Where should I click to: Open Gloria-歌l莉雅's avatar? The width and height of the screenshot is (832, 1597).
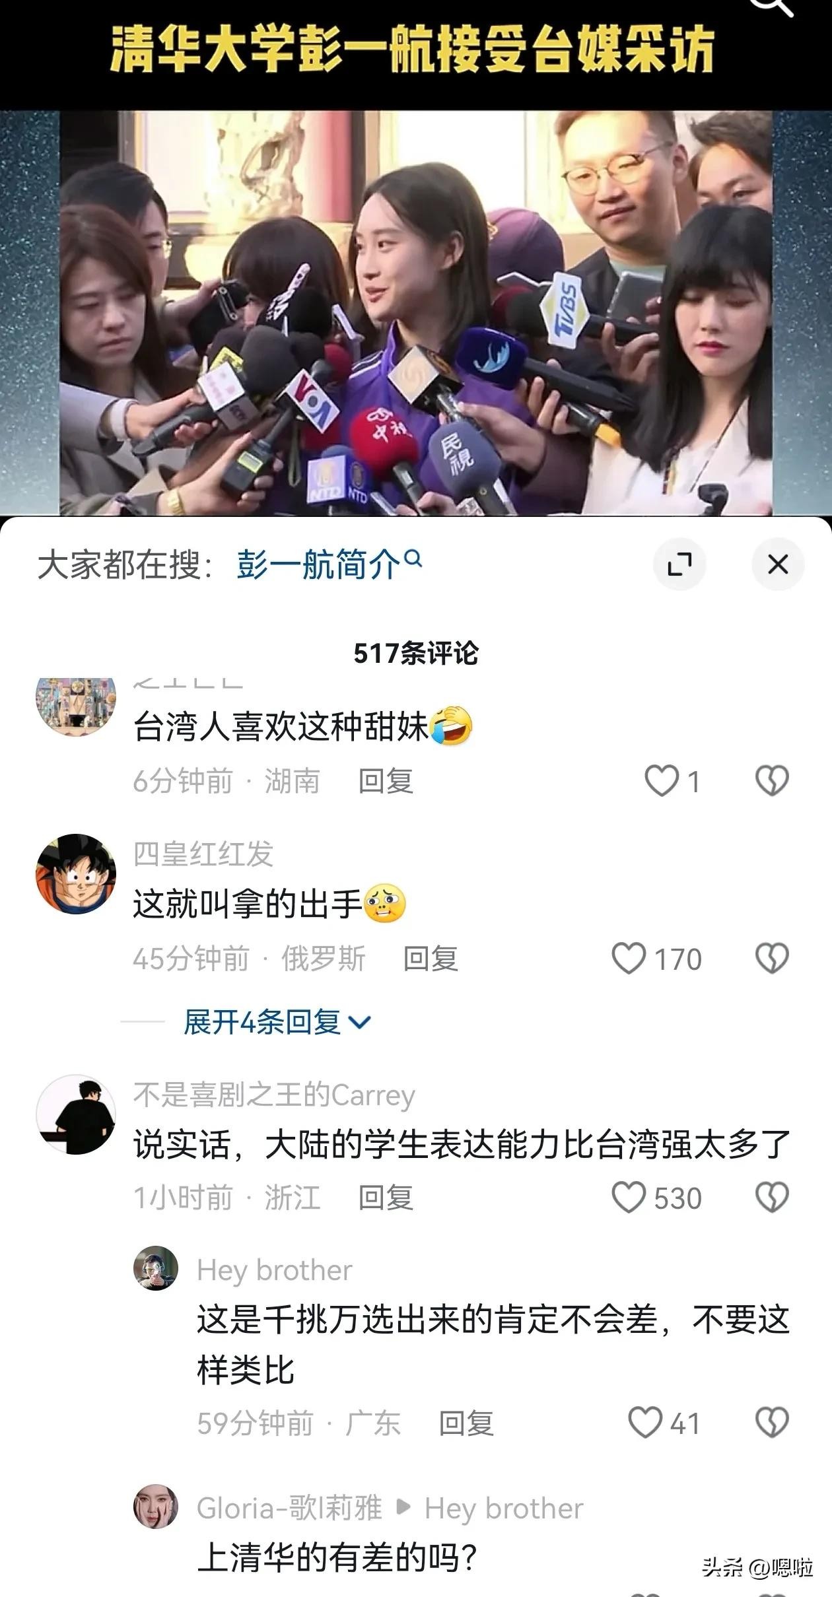pyautogui.click(x=156, y=1507)
